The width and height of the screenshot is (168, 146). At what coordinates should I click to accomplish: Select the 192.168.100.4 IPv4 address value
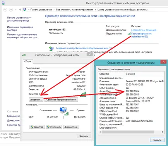(x=132, y=91)
